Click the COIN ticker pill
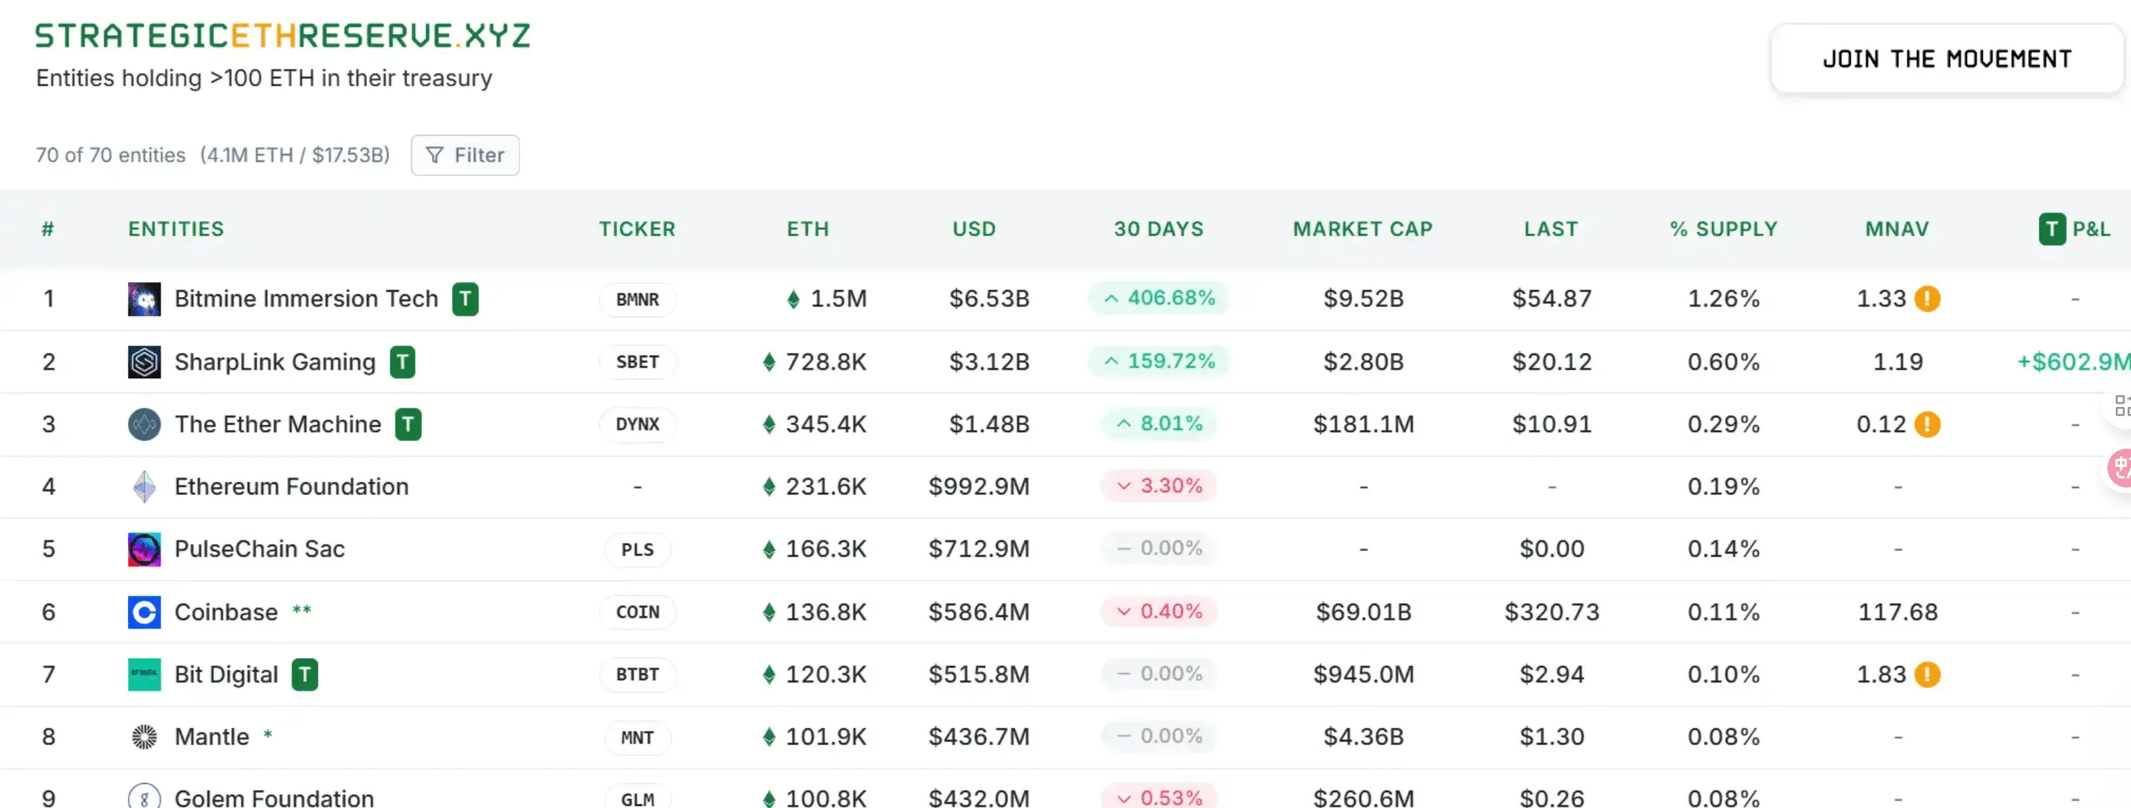The height and width of the screenshot is (808, 2131). point(637,612)
